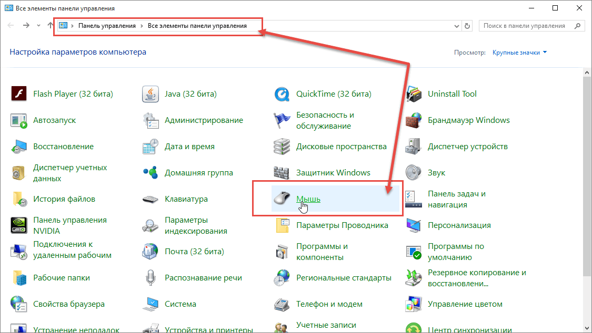This screenshot has height=333, width=592.
Task: Click the Распознавание речи microphone icon
Action: pyautogui.click(x=150, y=278)
